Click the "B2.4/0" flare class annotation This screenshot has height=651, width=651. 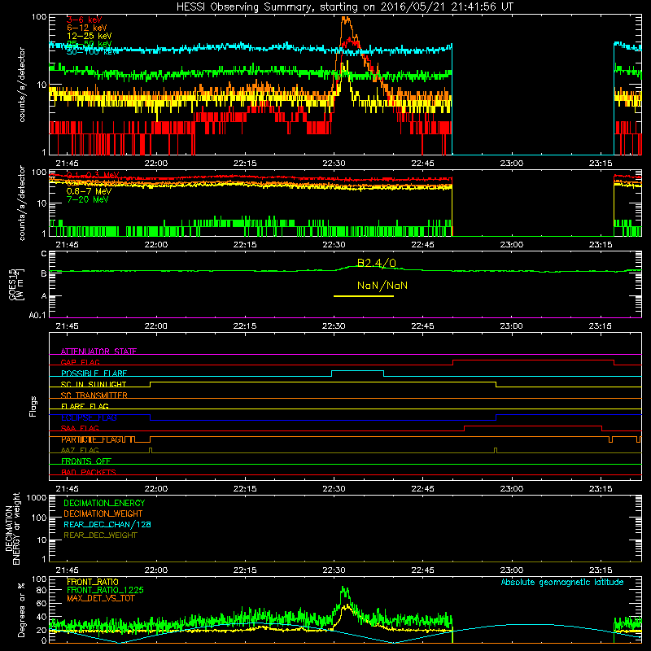pos(377,263)
